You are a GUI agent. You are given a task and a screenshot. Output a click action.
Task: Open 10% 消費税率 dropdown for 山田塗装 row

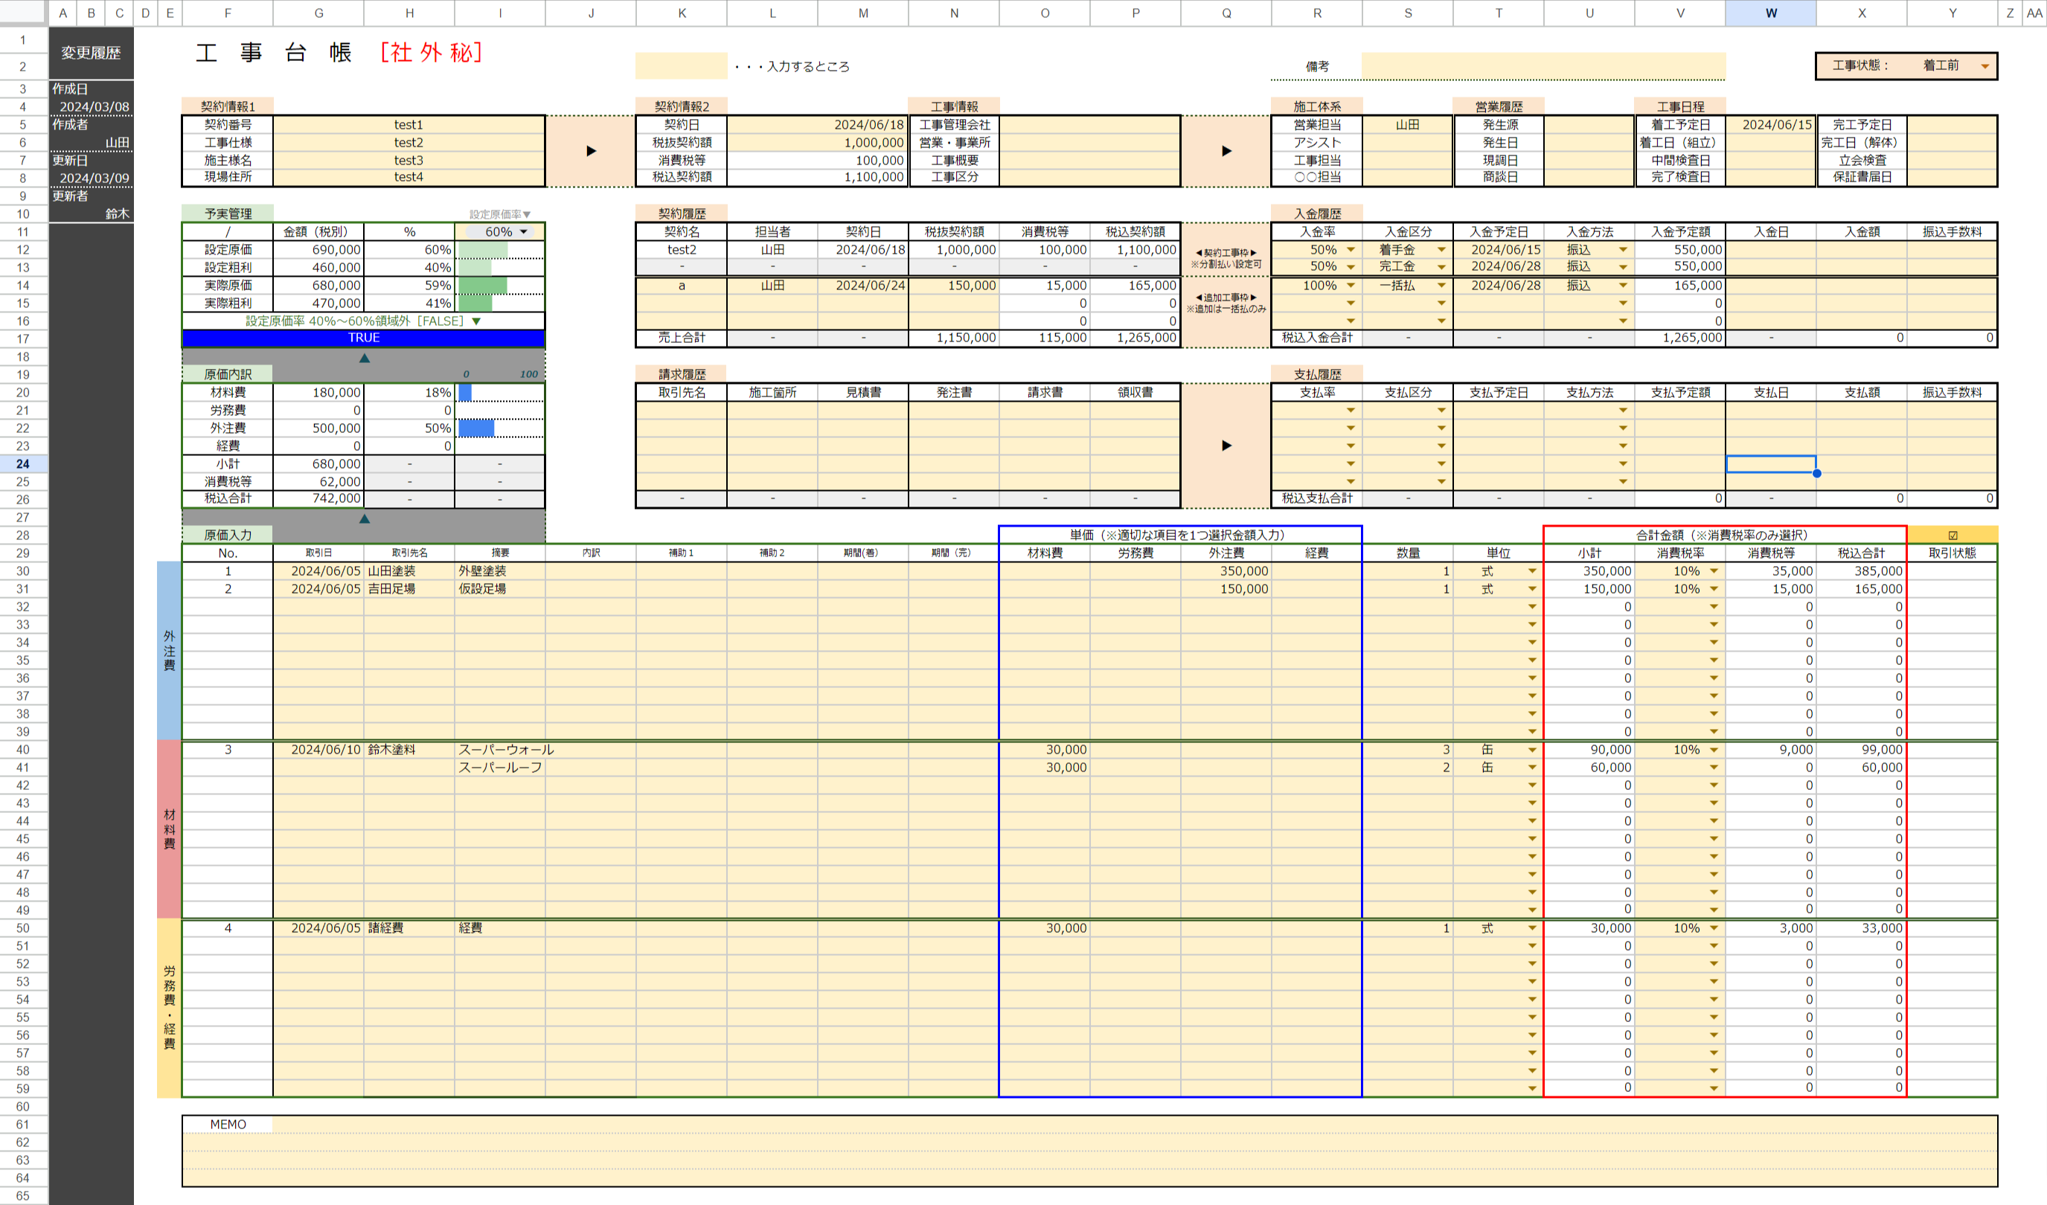[1714, 571]
